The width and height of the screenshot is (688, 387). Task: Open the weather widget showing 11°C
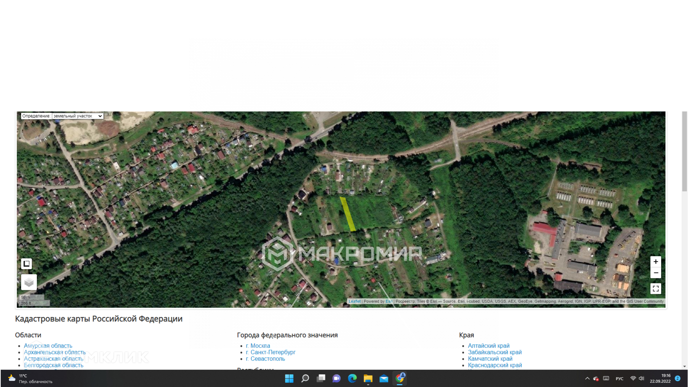[30, 378]
